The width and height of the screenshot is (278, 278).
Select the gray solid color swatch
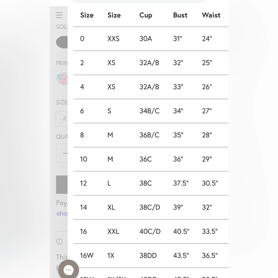tap(62, 42)
